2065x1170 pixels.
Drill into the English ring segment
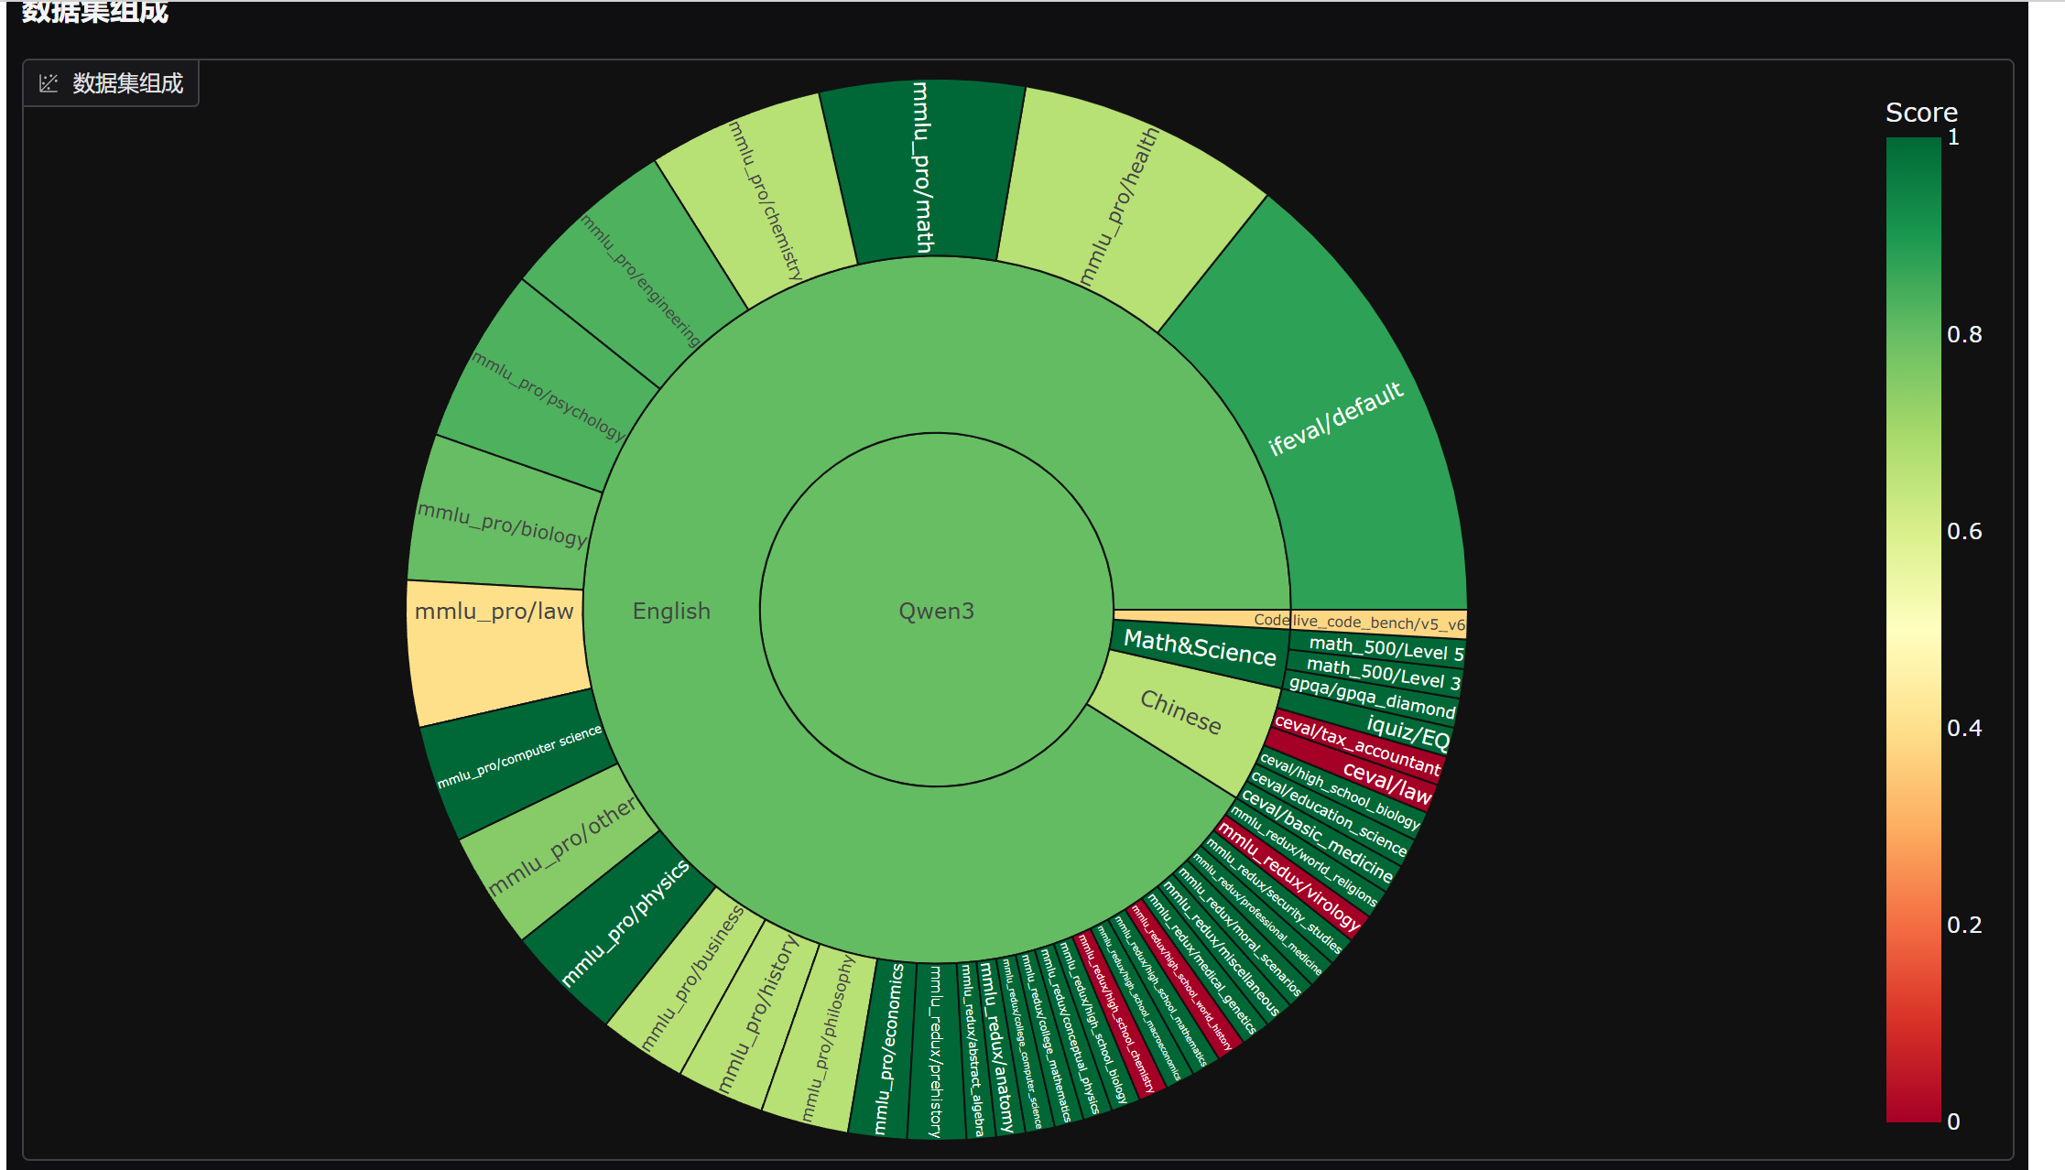pyautogui.click(x=671, y=611)
